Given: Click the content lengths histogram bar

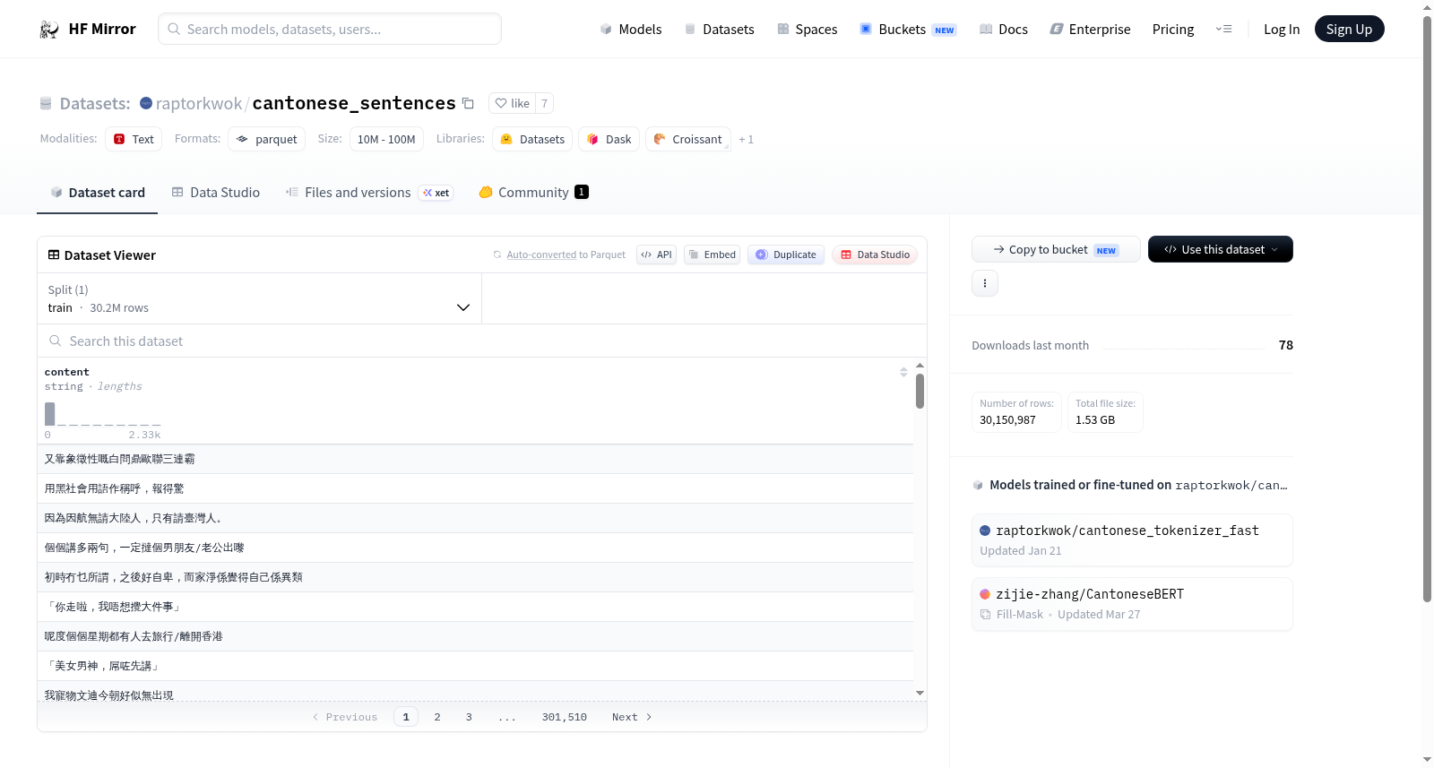Looking at the screenshot, I should (x=50, y=414).
